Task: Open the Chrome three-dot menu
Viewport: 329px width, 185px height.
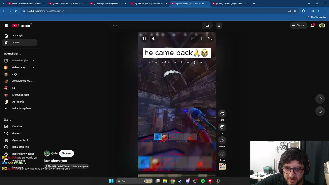Action: coord(325,11)
